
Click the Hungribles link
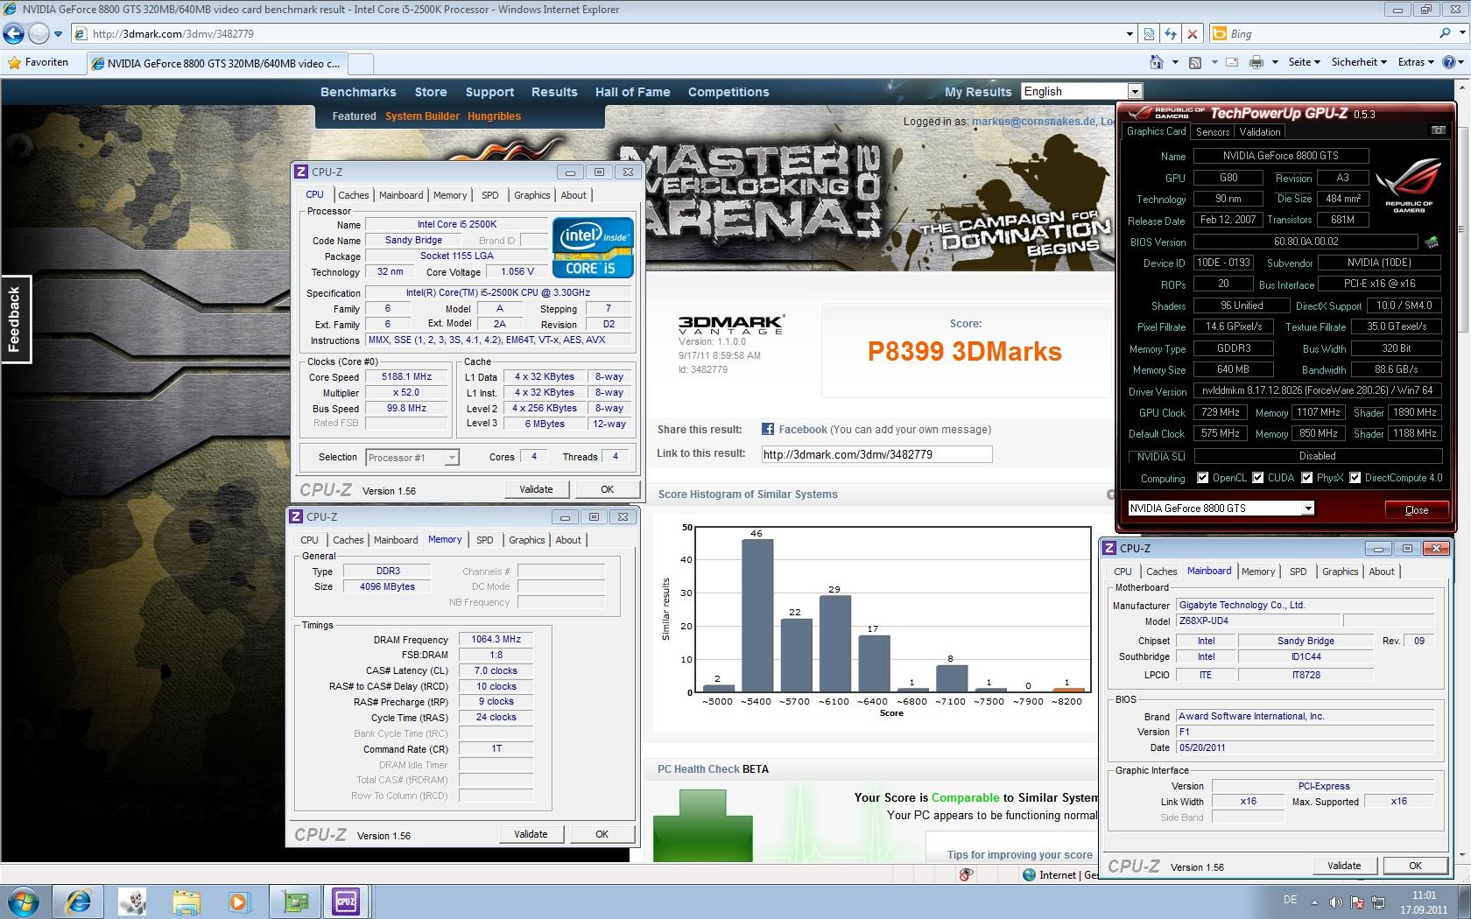point(494,116)
